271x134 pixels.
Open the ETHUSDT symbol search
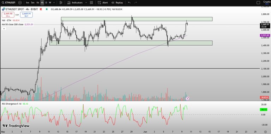(8, 2)
